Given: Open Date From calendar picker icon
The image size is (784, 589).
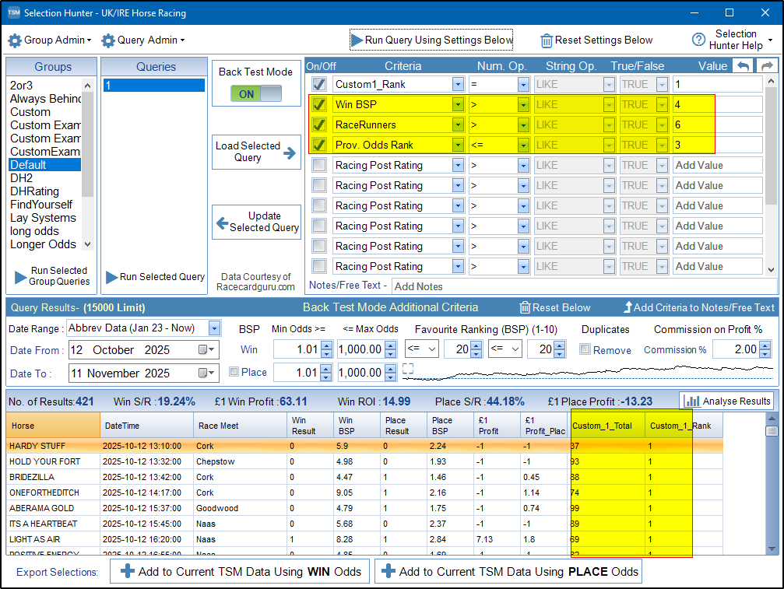Looking at the screenshot, I should [x=205, y=350].
